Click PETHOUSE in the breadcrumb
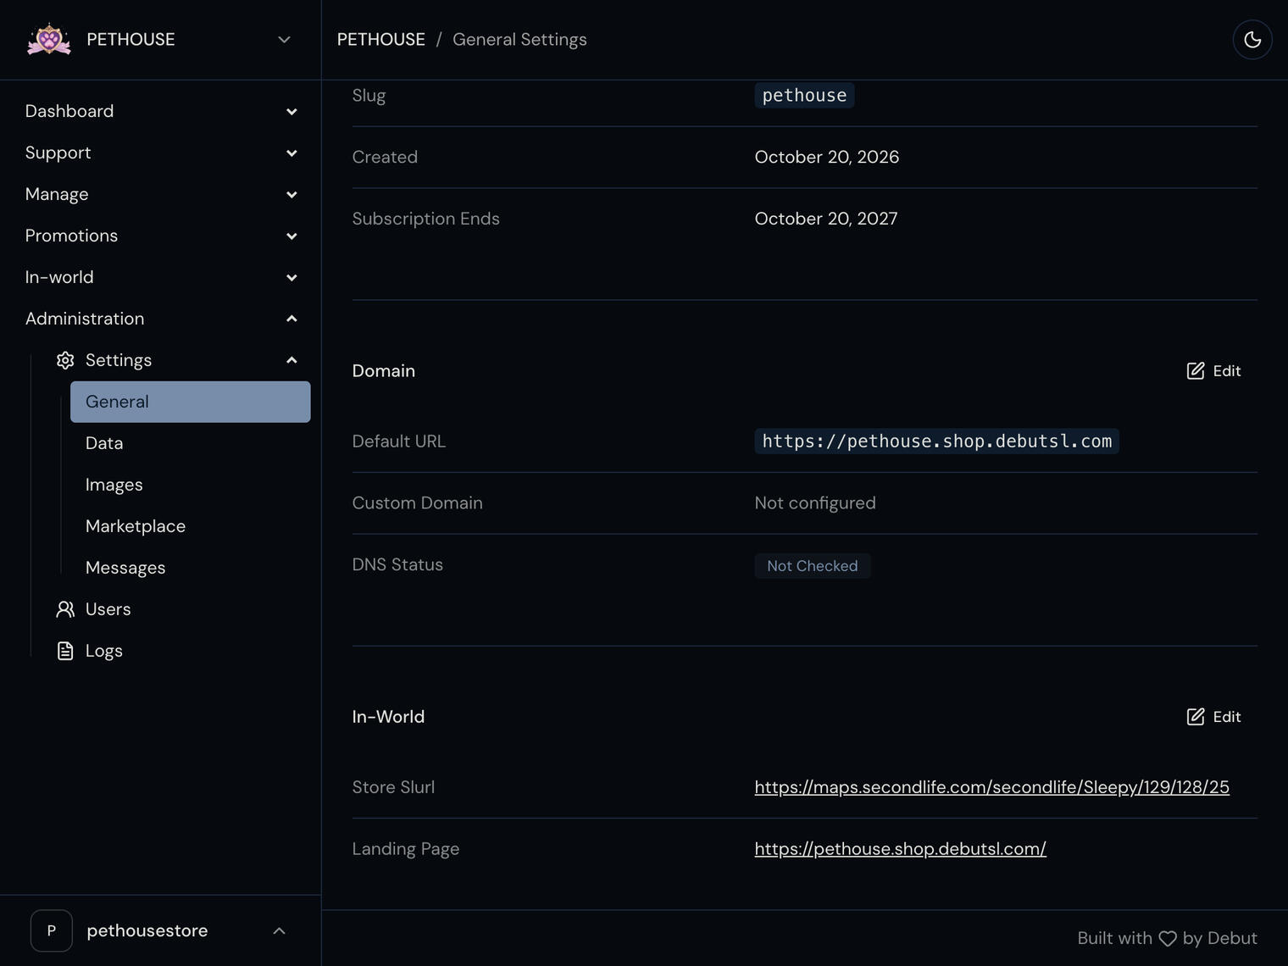This screenshot has height=966, width=1288. (381, 40)
